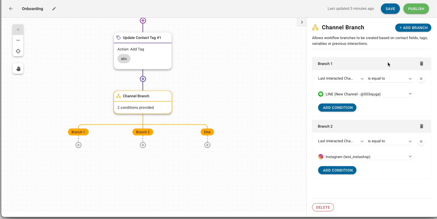Click Add Branch button
Image resolution: width=437 pixels, height=219 pixels.
coord(413,28)
